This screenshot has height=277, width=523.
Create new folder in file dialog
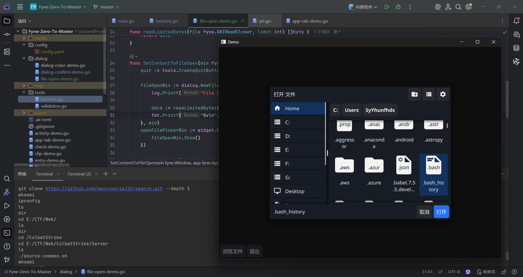tap(414, 94)
